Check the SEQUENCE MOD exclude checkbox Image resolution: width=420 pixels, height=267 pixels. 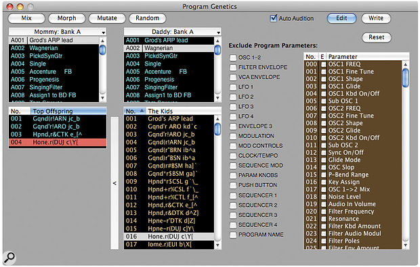[233, 166]
